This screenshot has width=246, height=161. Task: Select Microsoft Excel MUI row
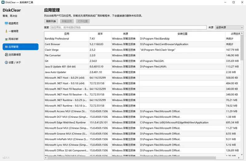(x=142, y=128)
